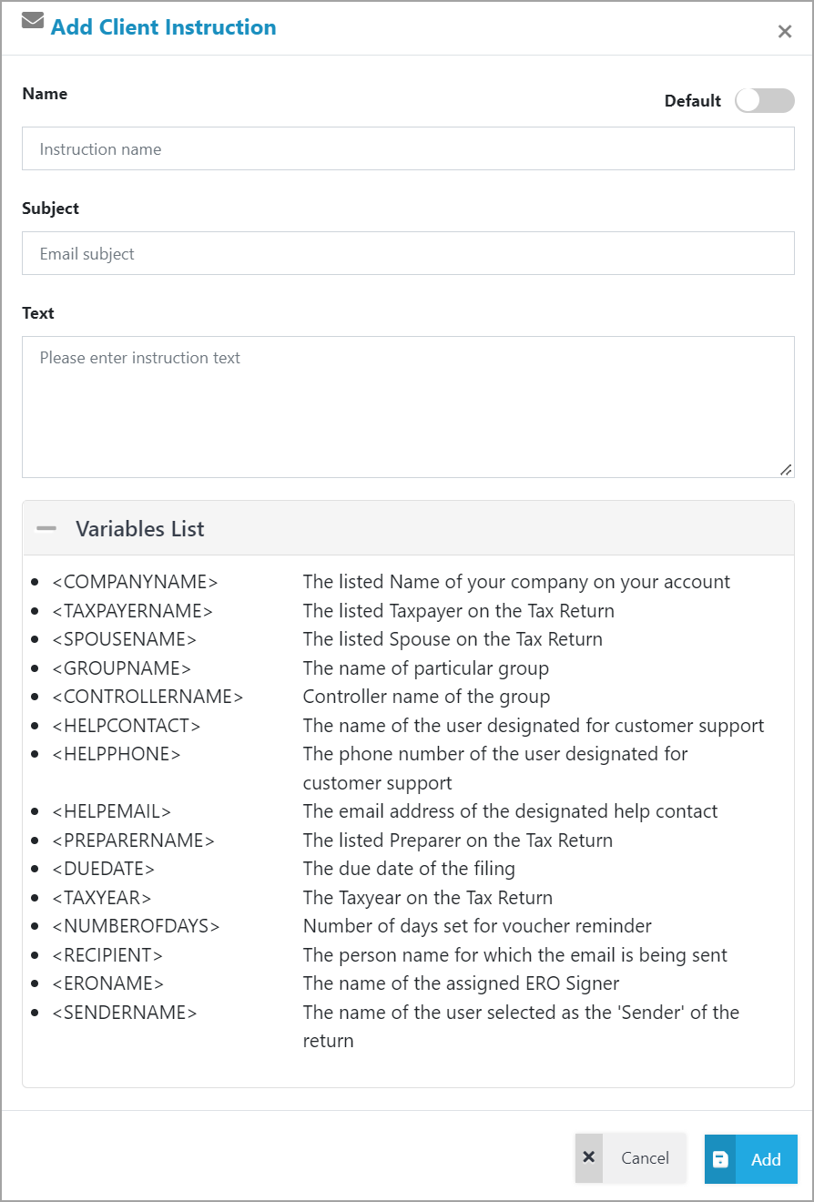Screen dimensions: 814x1202
Task: Select the <SPOUSENAME> variable entry
Action: click(125, 638)
